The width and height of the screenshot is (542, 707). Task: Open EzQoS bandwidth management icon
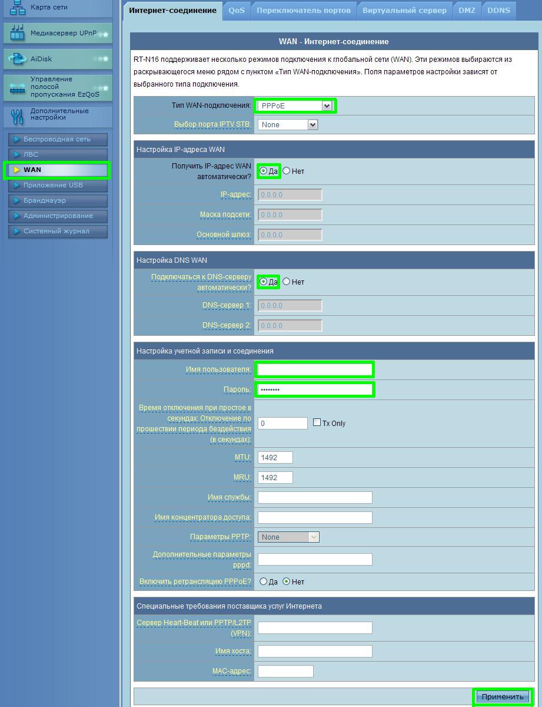[x=18, y=87]
